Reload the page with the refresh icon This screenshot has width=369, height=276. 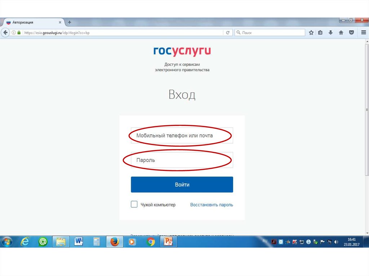click(x=228, y=32)
